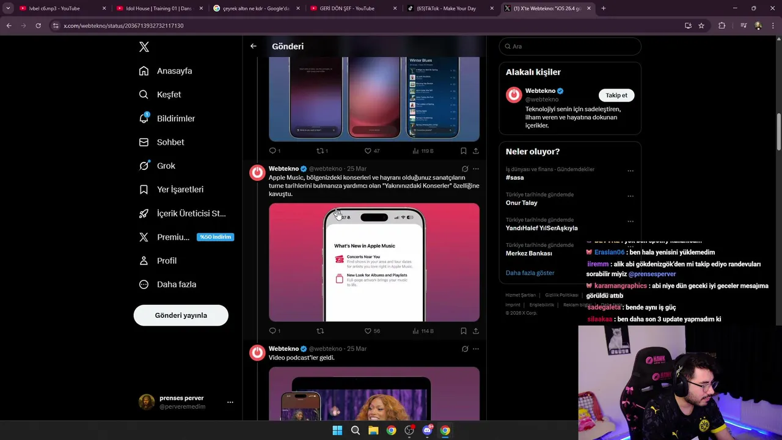The width and height of the screenshot is (782, 440).
Task: Bookmark the Apple Music concerts post
Action: [x=464, y=331]
